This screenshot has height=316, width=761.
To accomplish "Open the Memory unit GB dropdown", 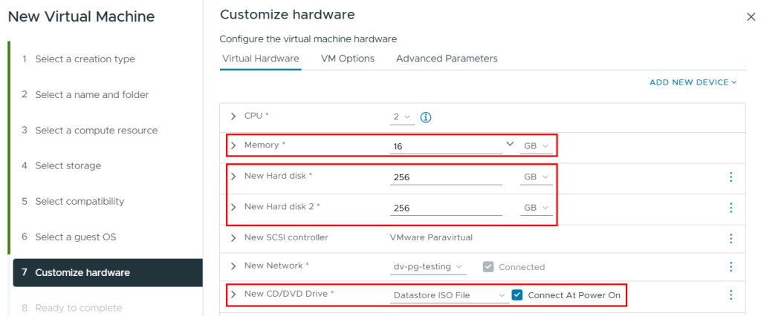I will point(537,147).
